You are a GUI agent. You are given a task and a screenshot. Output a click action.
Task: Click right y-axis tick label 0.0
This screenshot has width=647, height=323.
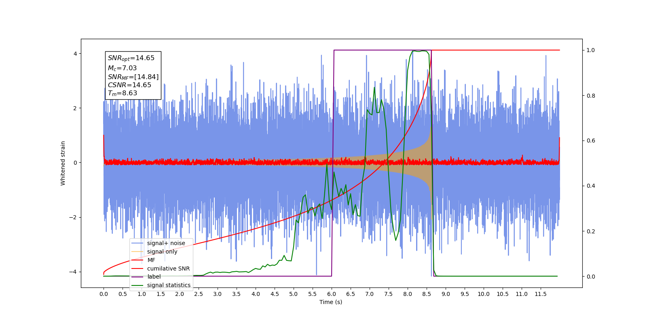[x=591, y=277]
